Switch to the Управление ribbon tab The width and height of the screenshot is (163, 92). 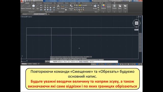pyautogui.click(x=60, y=3)
